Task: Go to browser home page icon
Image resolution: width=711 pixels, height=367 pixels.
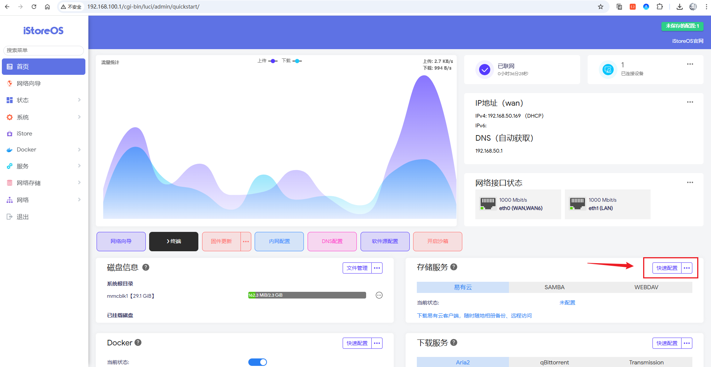Action: click(x=47, y=7)
